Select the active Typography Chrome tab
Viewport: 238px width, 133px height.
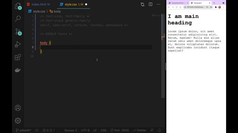200,3
